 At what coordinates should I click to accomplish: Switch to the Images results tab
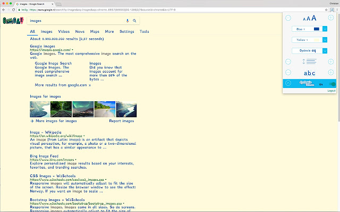point(47,32)
